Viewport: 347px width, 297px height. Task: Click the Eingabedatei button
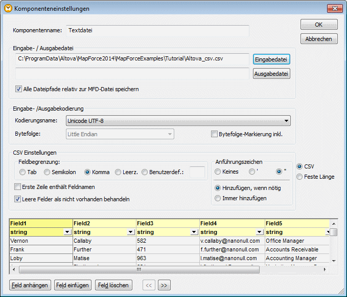[x=271, y=59]
